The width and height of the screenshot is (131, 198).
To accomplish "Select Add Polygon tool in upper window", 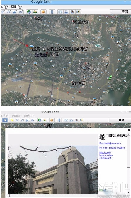I will (x=3, y=12).
